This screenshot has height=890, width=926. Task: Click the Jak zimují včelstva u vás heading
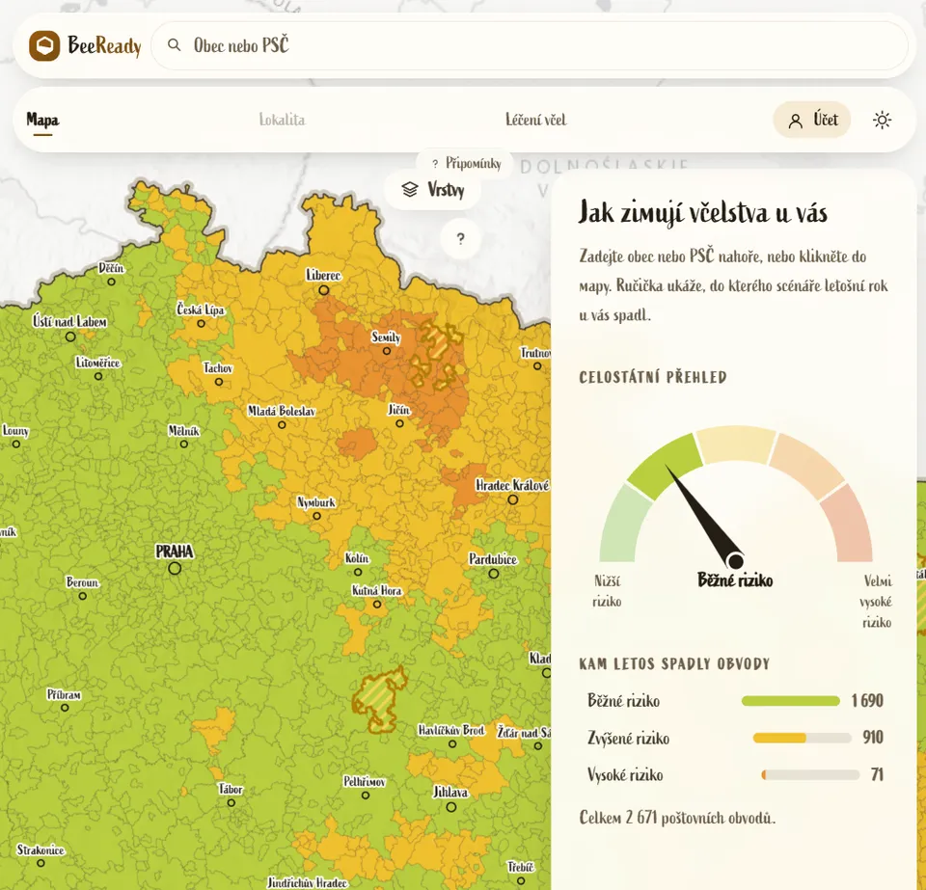coord(703,212)
